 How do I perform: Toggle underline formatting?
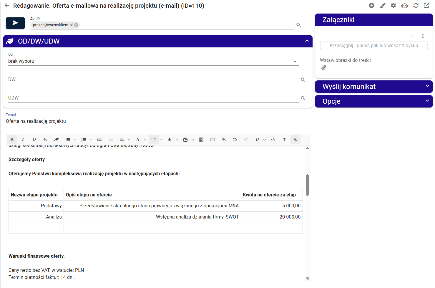34,140
